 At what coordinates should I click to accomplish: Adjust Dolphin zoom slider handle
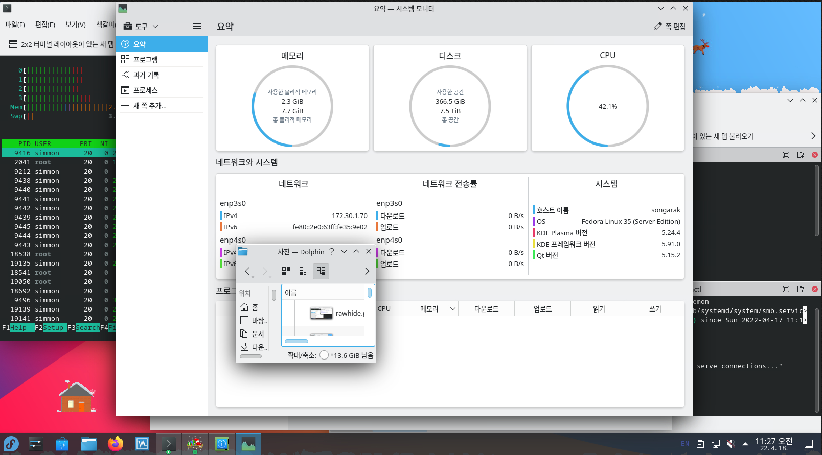[x=324, y=355]
